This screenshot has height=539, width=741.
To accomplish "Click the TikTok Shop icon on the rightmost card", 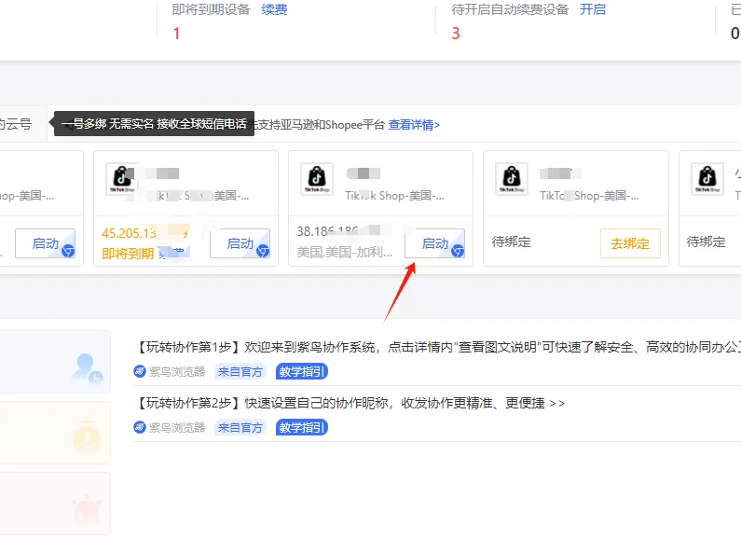I will (707, 179).
